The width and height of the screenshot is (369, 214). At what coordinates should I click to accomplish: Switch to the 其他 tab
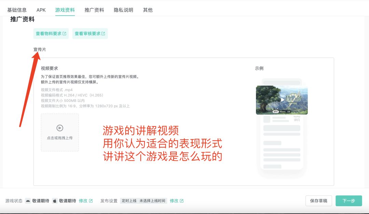point(148,10)
